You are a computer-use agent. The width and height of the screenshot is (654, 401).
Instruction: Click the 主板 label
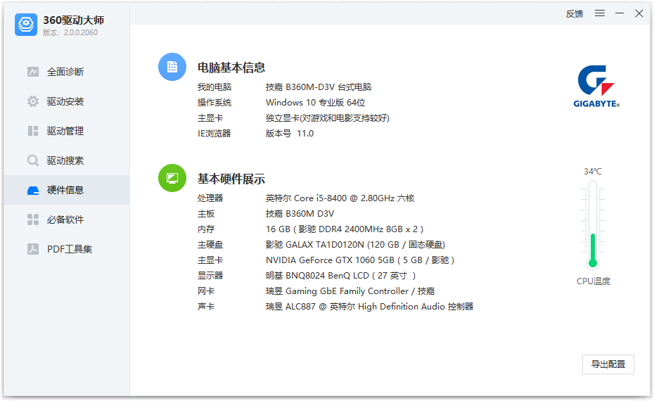[x=206, y=214]
